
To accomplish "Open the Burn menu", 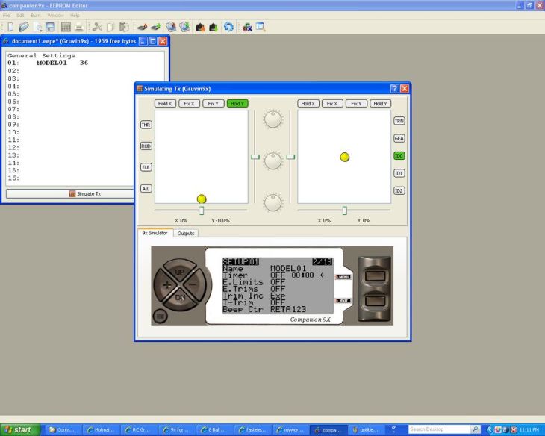I will (x=35, y=15).
